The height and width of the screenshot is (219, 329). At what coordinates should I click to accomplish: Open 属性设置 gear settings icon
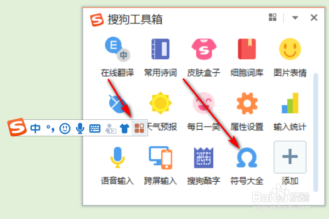pyautogui.click(x=247, y=103)
